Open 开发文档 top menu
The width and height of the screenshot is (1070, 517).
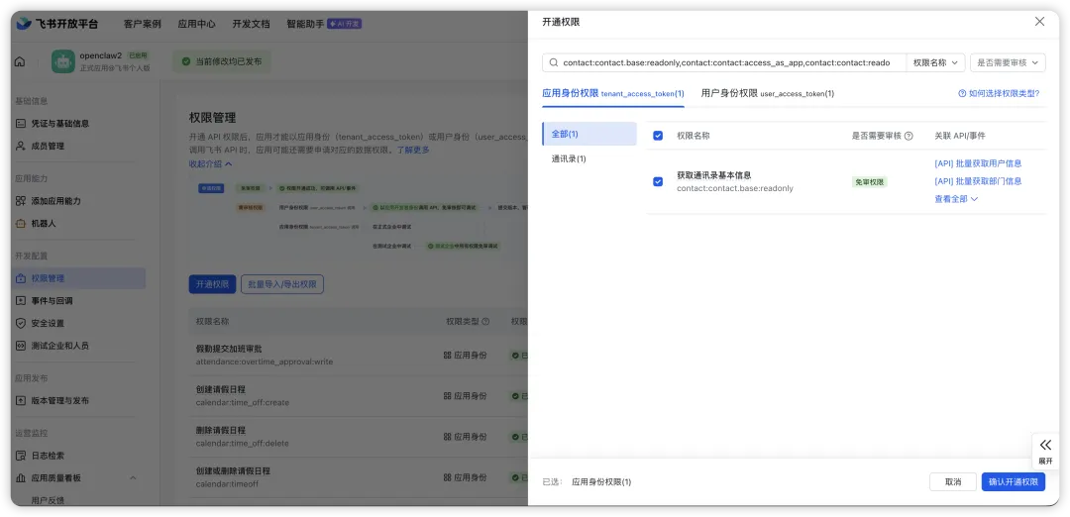(251, 24)
